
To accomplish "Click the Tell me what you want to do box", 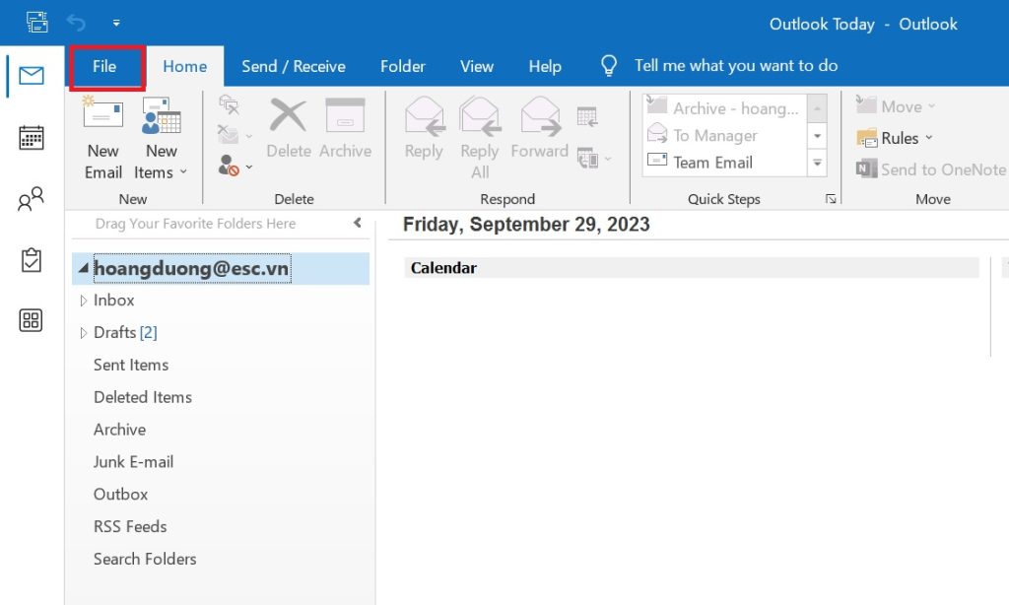I will click(736, 66).
